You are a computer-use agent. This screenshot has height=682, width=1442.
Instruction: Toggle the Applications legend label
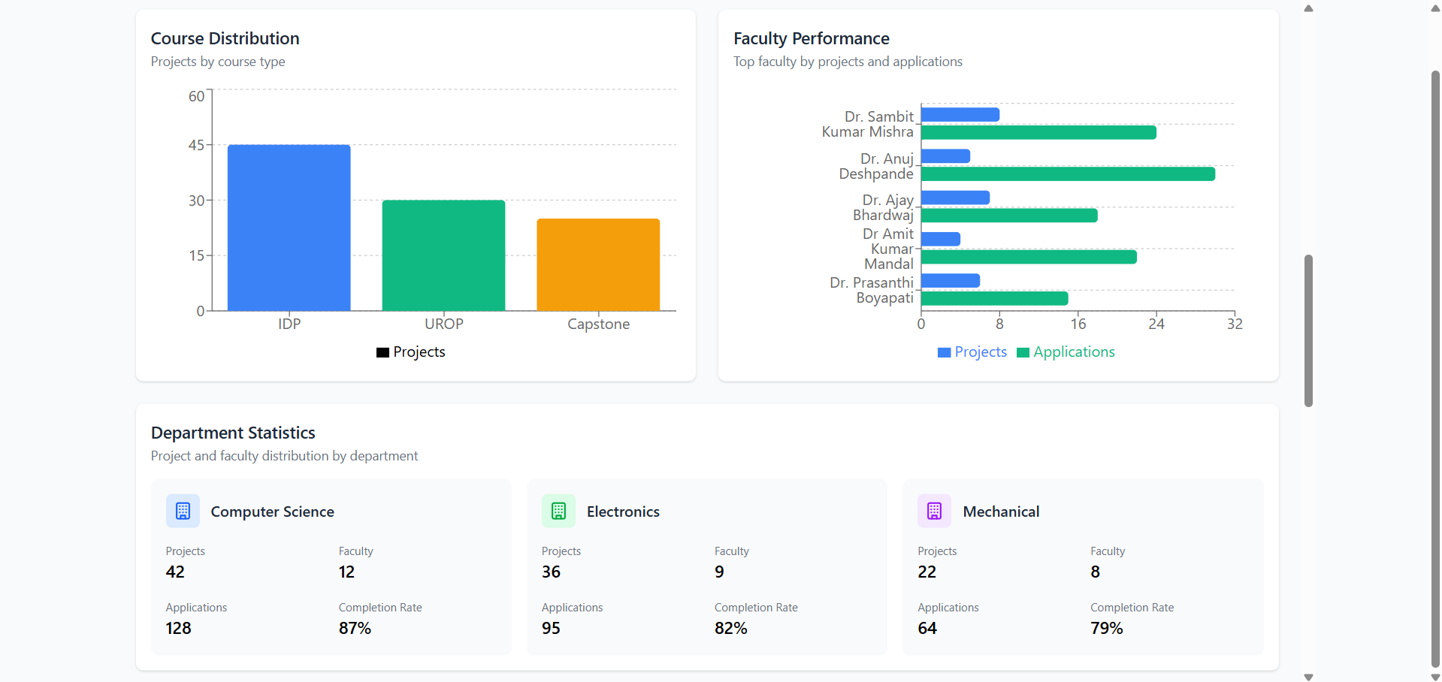tap(1074, 352)
